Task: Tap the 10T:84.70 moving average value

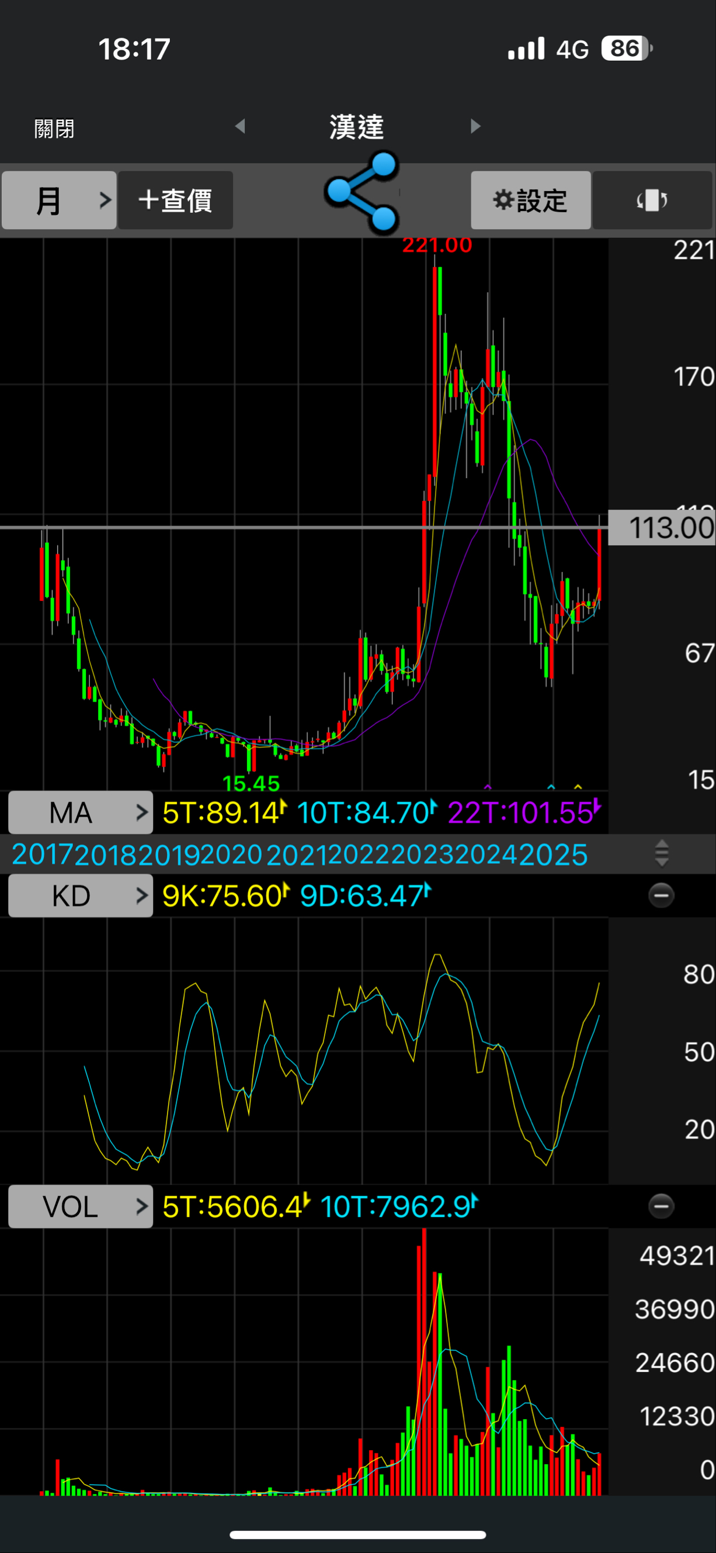Action: [x=366, y=812]
